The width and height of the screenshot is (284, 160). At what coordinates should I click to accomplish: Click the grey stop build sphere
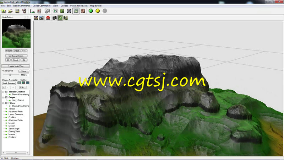click(x=105, y=11)
